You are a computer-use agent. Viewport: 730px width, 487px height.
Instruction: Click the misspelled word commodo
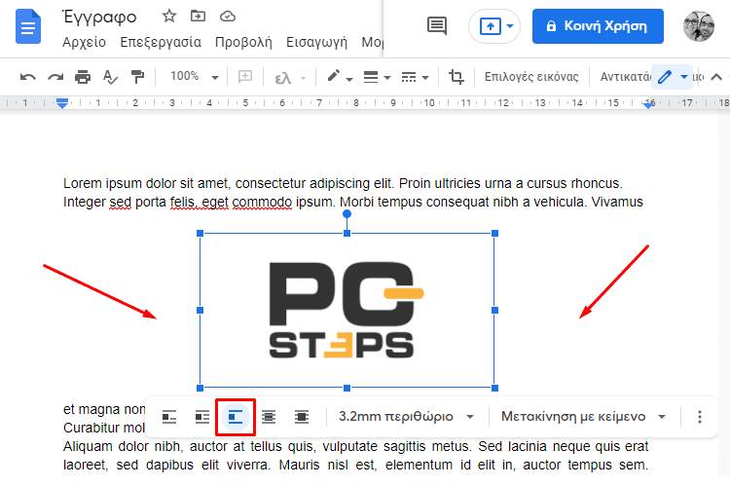(262, 203)
